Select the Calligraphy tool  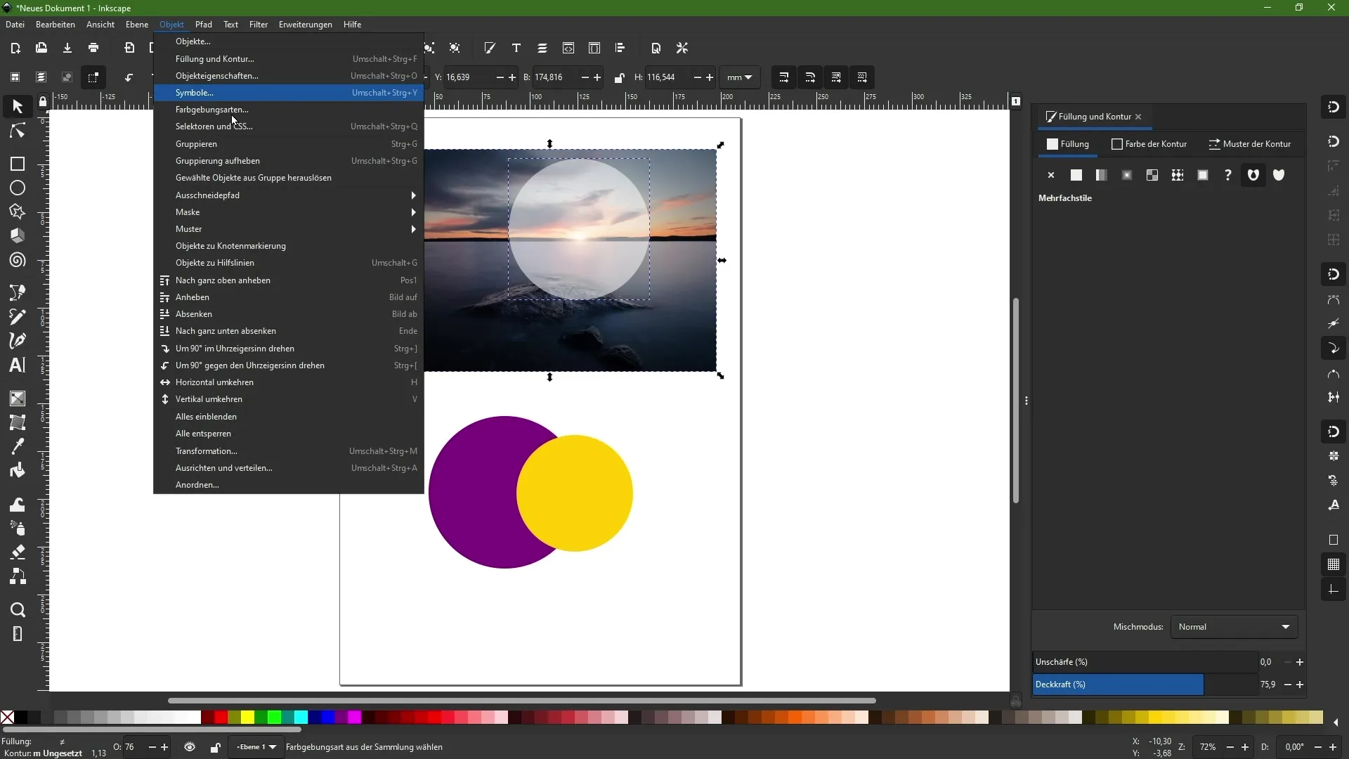click(18, 341)
